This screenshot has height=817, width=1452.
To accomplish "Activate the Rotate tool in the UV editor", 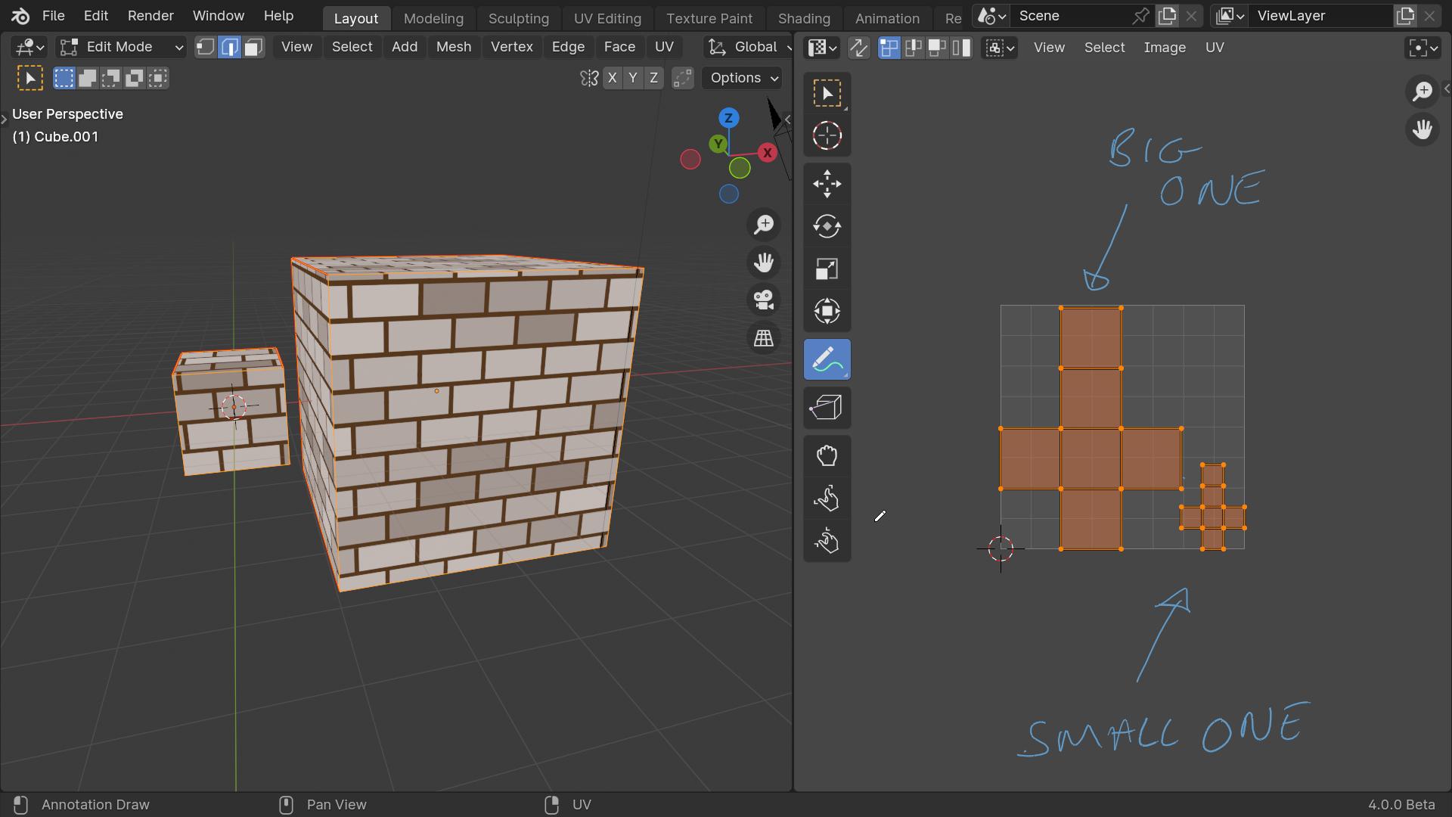I will click(827, 226).
